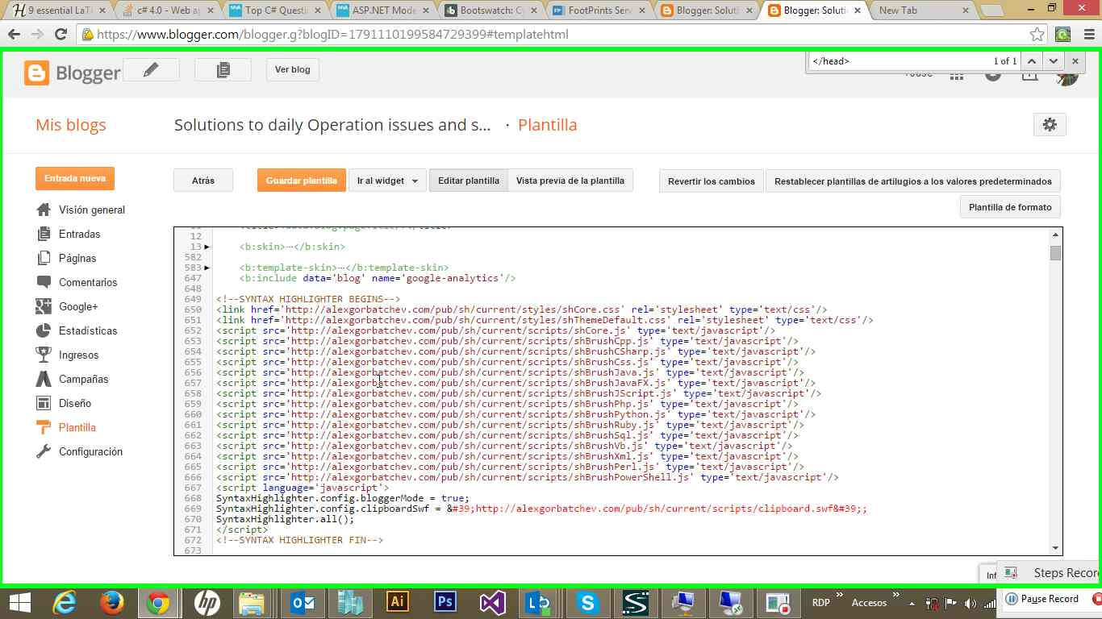
Task: Go to next find match
Action: pos(1053,60)
